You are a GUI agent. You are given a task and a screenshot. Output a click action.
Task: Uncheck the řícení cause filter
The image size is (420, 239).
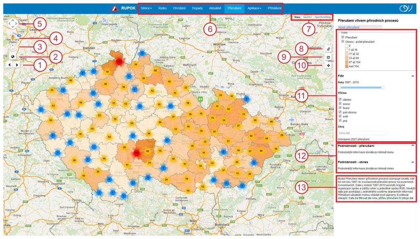click(x=340, y=108)
